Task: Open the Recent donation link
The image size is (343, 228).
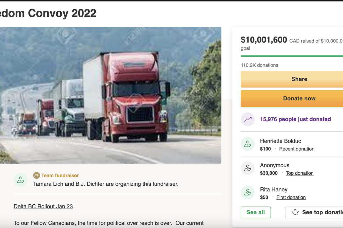Action: coord(297,149)
